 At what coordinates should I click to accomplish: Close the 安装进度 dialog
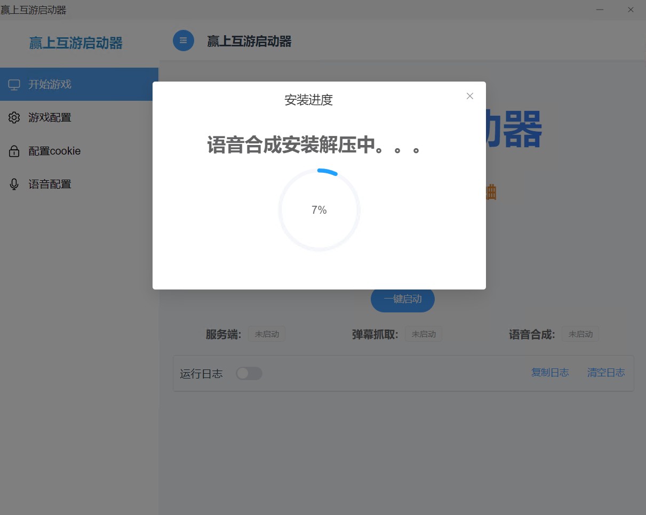coord(469,96)
